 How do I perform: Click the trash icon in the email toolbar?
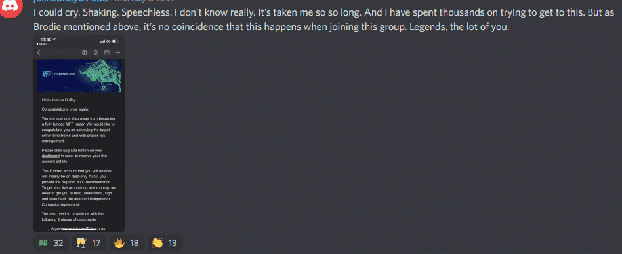click(96, 52)
